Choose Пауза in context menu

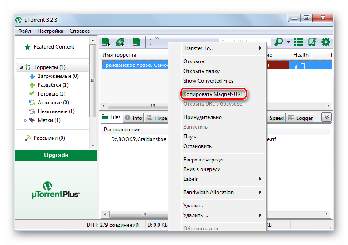pyautogui.click(x=224, y=137)
